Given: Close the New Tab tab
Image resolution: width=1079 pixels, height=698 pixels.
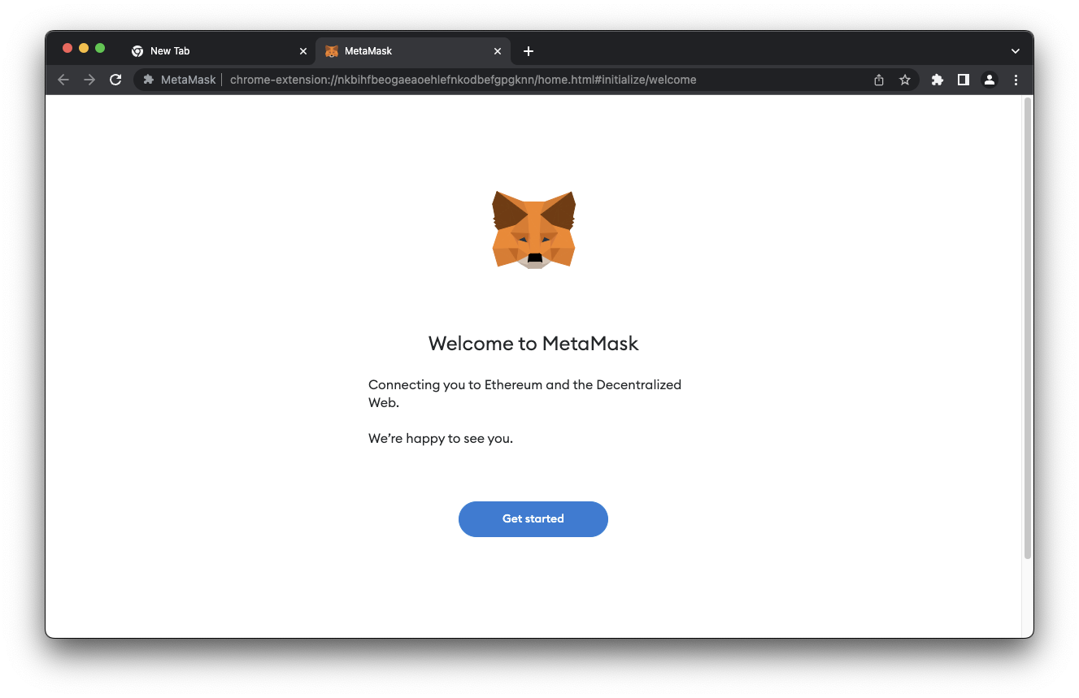Looking at the screenshot, I should pyautogui.click(x=303, y=51).
